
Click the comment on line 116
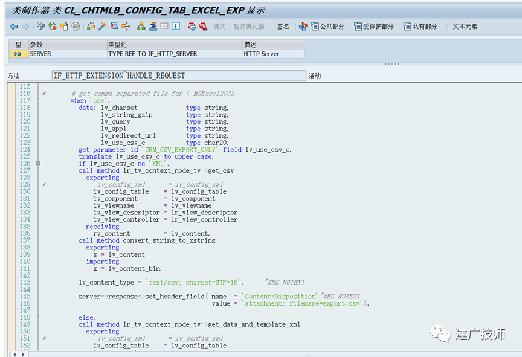153,94
